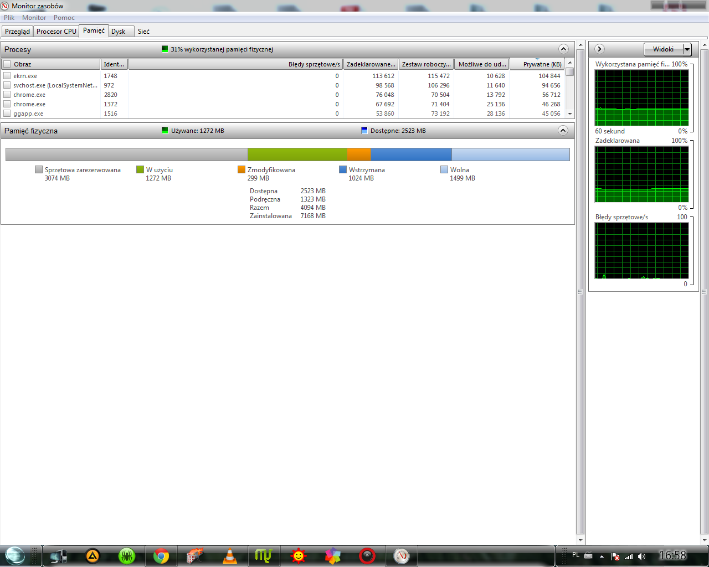Open the Monitor menu

pyautogui.click(x=34, y=18)
